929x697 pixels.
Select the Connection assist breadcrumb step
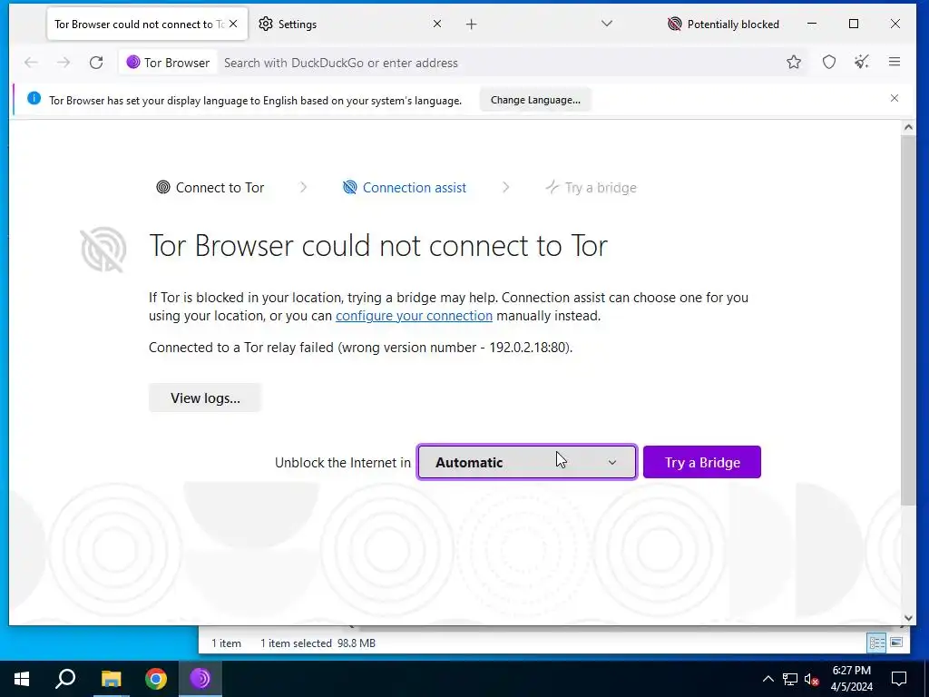pos(405,187)
